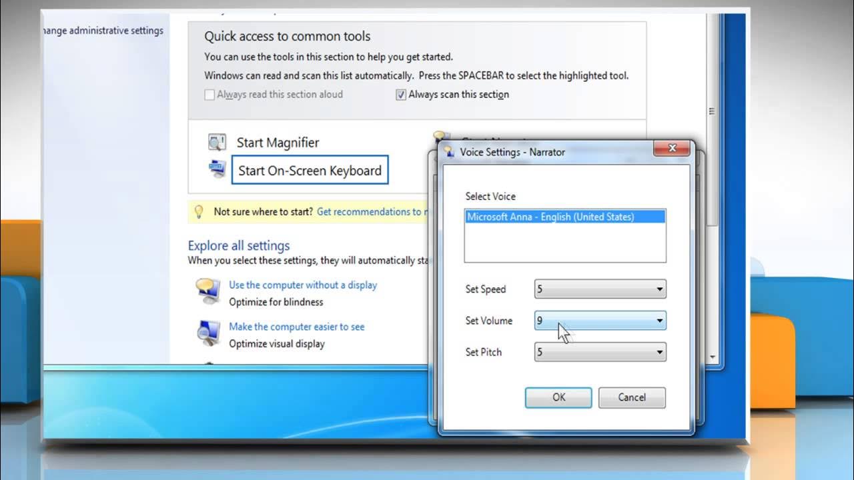Open the Set Volume dropdown
Screen dimensions: 854x480
click(658, 321)
